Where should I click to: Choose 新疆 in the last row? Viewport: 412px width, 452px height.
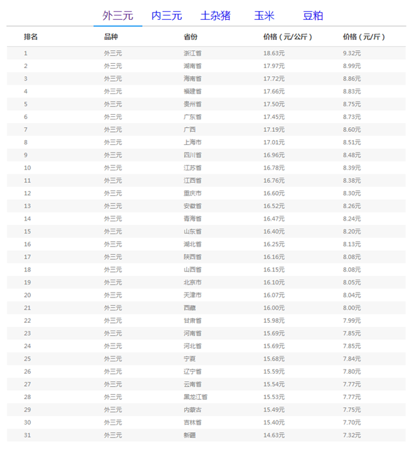190,436
